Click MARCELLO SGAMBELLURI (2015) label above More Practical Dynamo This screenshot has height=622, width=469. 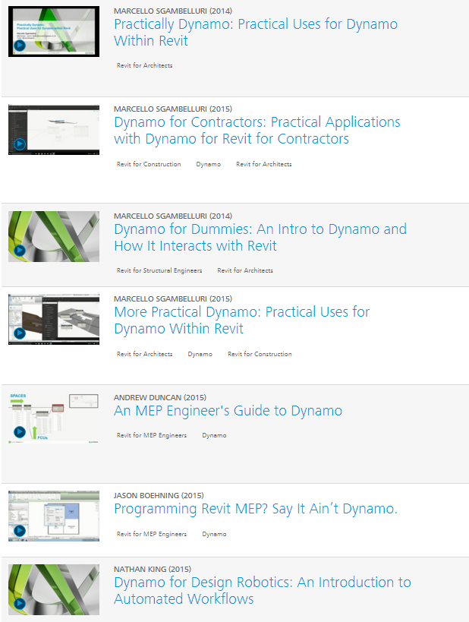(x=173, y=298)
